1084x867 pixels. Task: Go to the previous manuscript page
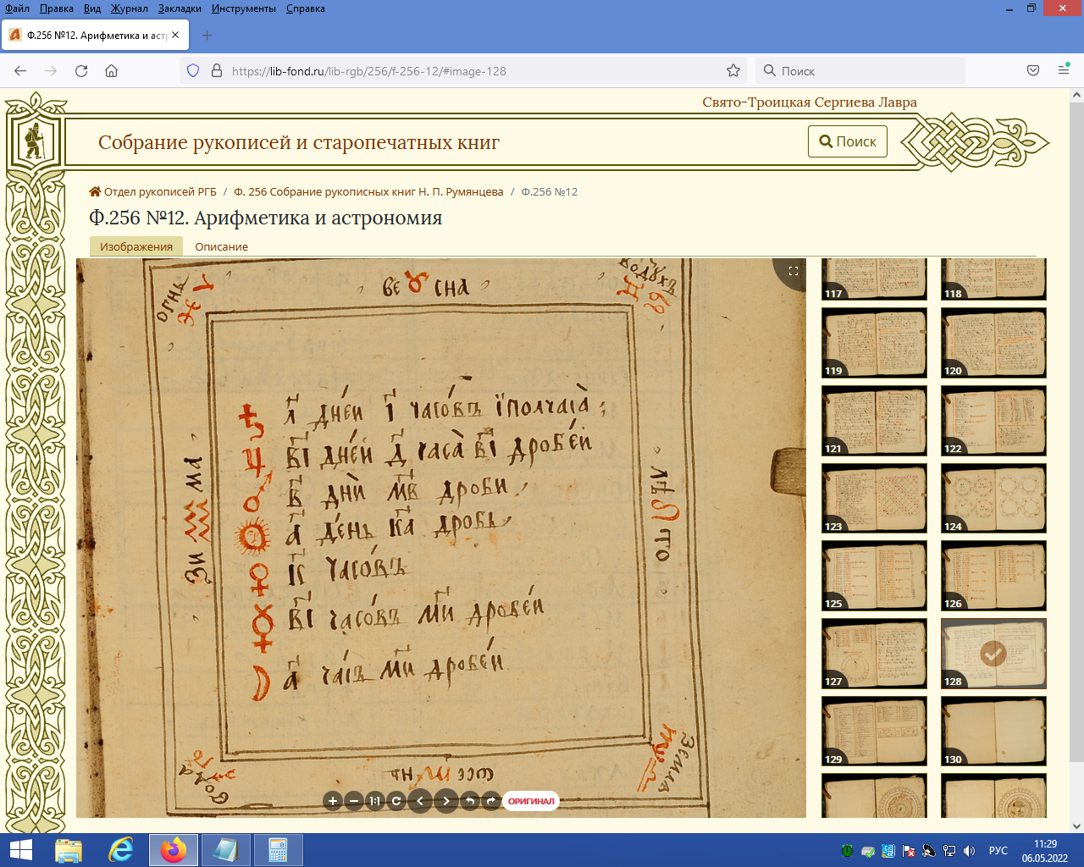click(420, 801)
